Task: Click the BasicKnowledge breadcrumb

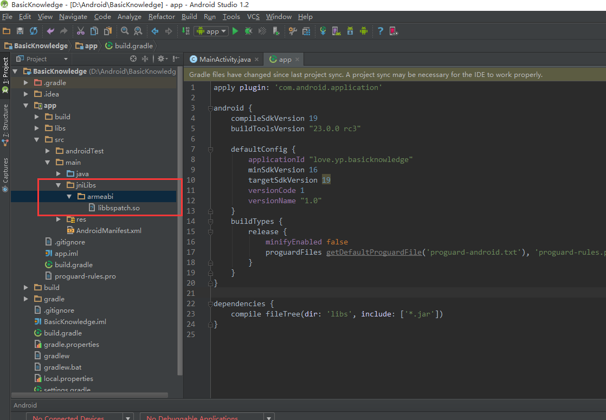Action: coord(36,46)
